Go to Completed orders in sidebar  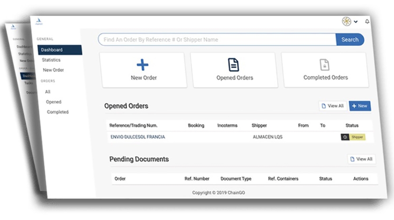pyautogui.click(x=57, y=112)
